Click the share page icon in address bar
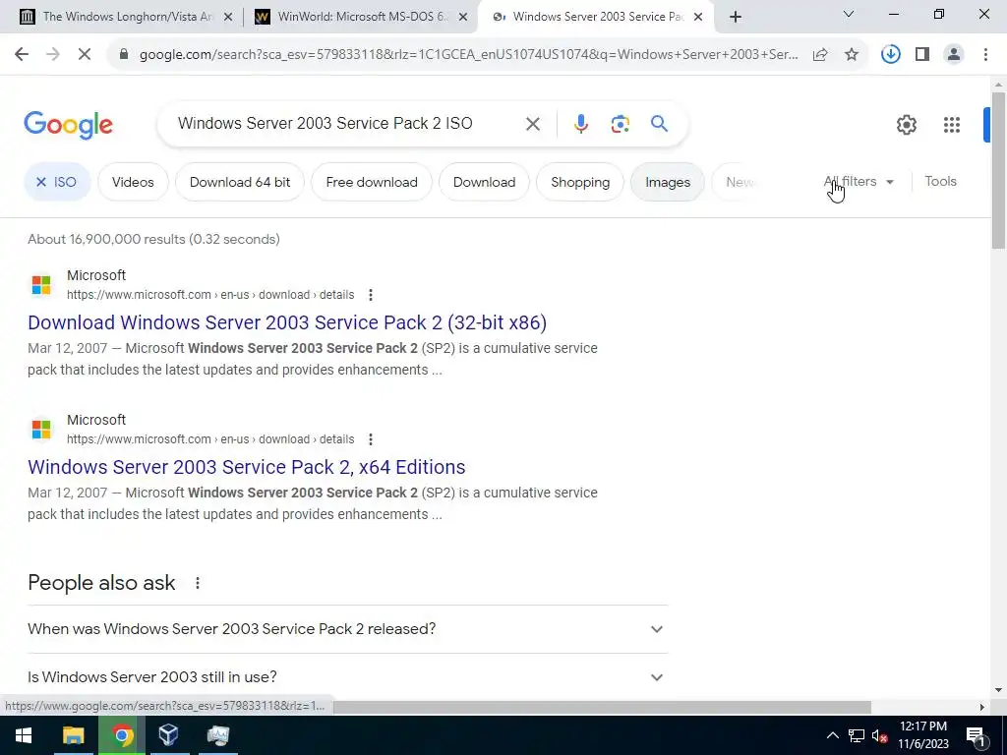This screenshot has height=755, width=1007. 820,55
